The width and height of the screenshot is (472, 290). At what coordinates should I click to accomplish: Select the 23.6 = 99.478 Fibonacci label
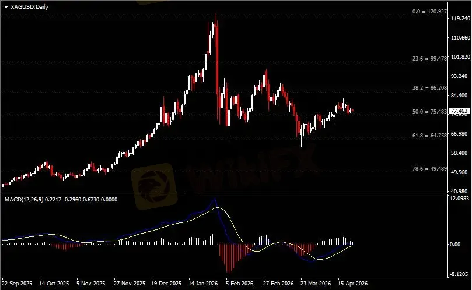[429, 59]
